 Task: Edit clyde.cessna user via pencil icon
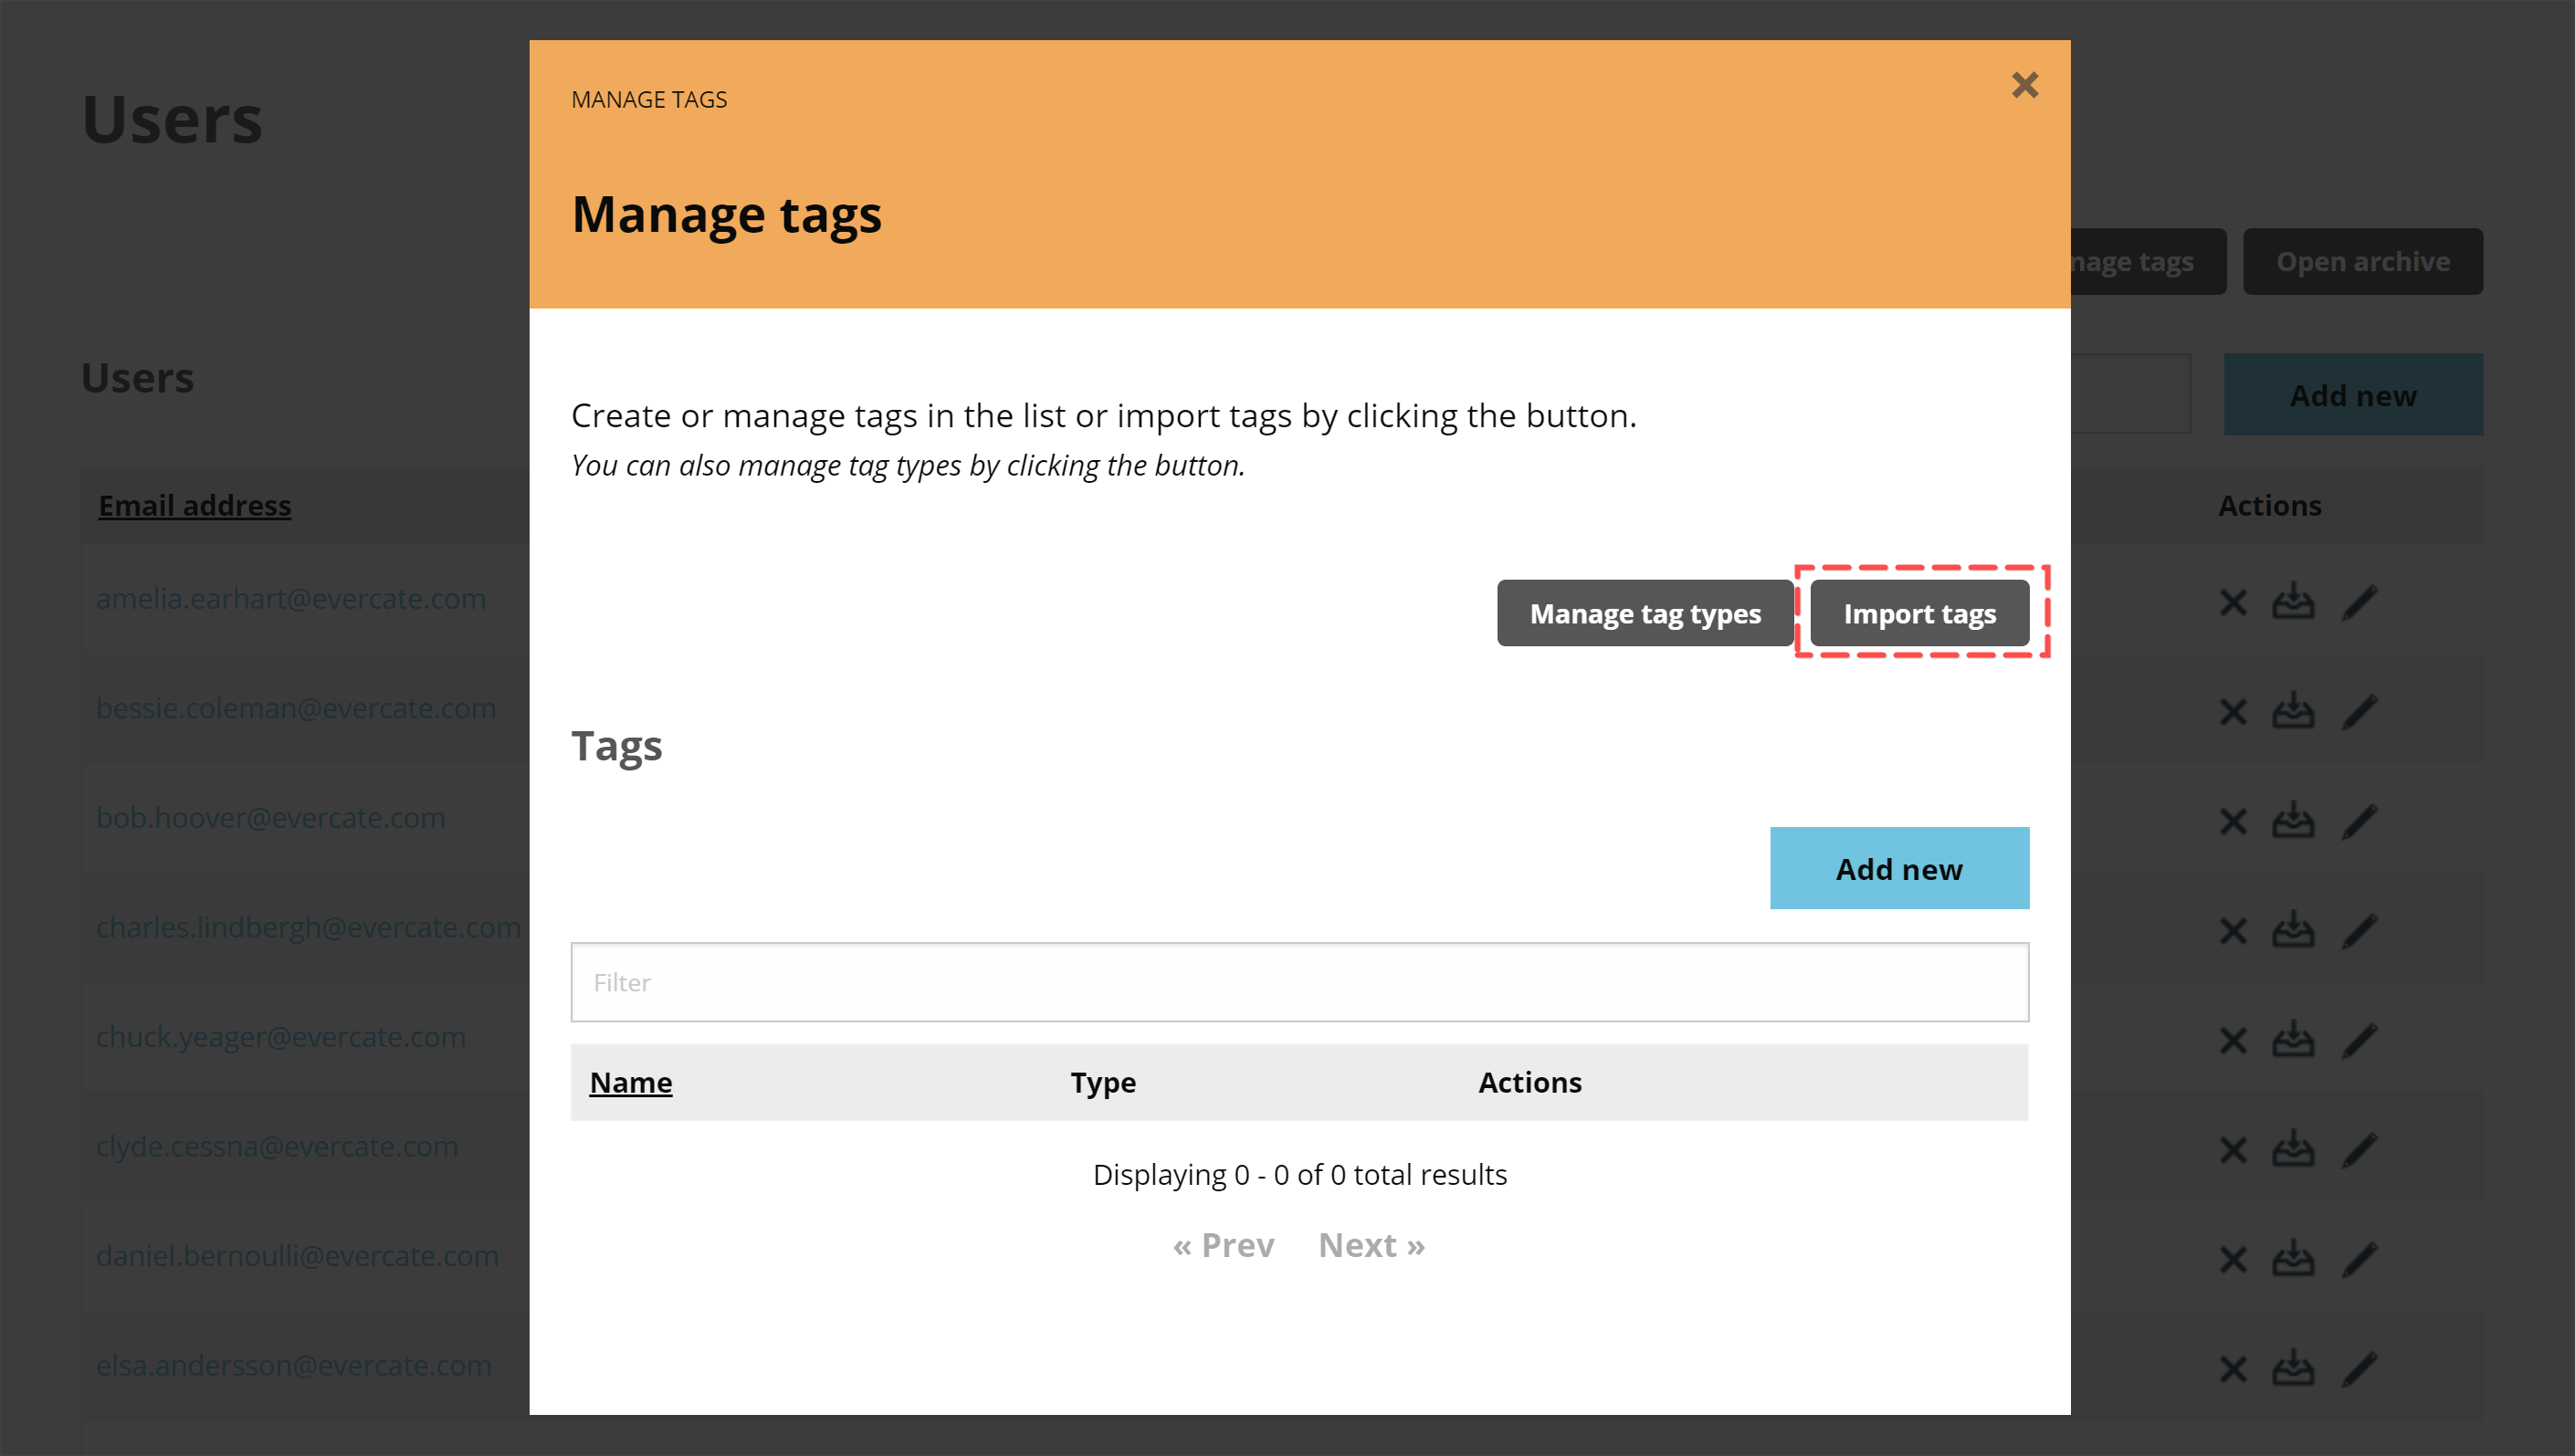click(2360, 1149)
